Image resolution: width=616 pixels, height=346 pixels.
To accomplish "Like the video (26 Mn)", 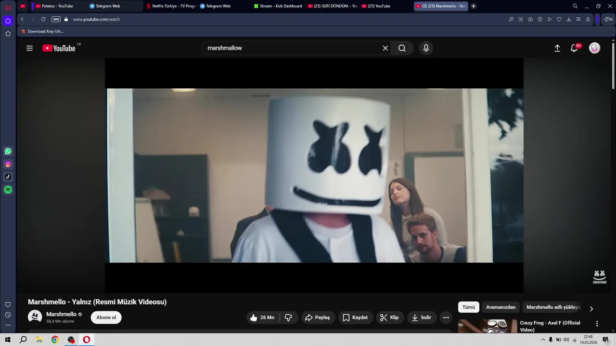I will pos(262,318).
